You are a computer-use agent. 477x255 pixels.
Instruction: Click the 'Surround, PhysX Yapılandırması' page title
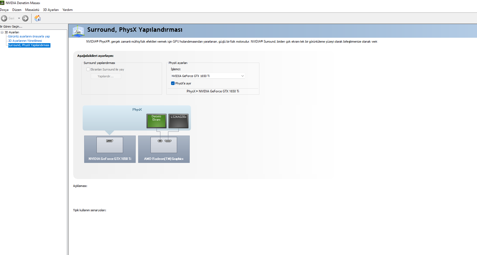click(135, 30)
